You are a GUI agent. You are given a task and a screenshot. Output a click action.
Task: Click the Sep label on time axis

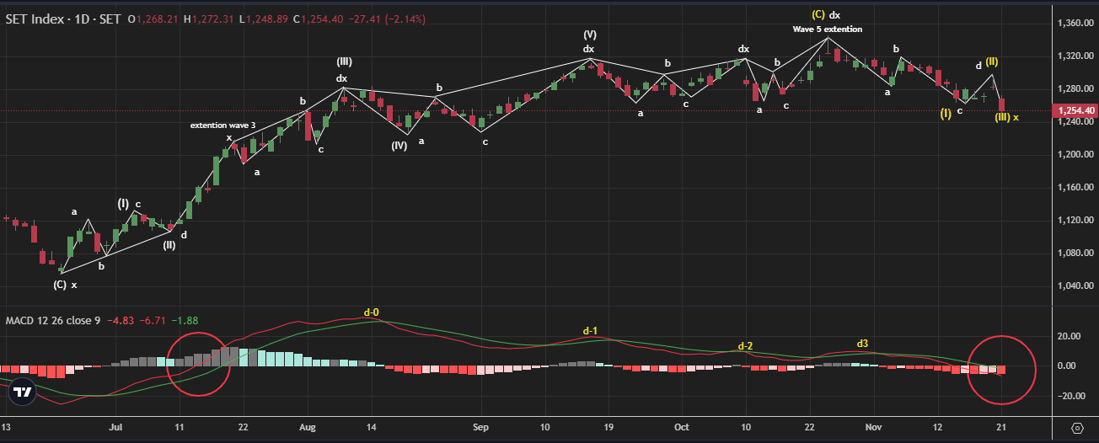tap(480, 428)
